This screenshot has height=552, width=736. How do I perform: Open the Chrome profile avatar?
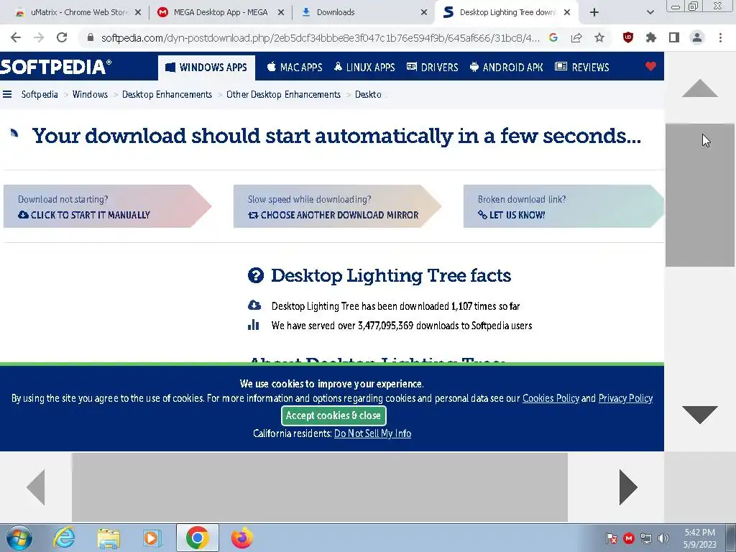tap(697, 37)
